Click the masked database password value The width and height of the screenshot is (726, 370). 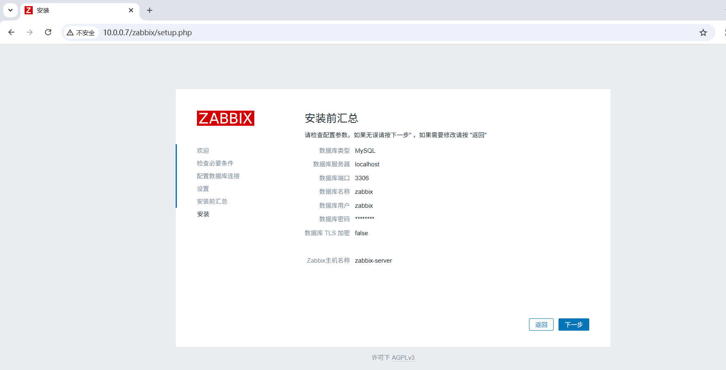tap(364, 219)
